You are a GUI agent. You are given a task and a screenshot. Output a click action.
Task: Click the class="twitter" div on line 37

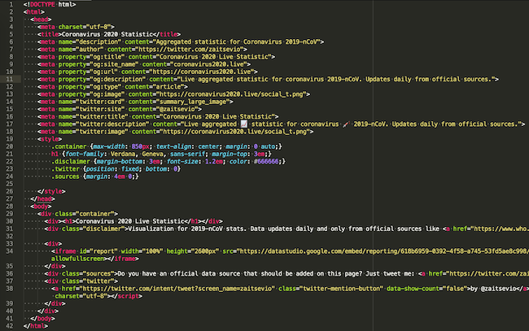click(81, 281)
